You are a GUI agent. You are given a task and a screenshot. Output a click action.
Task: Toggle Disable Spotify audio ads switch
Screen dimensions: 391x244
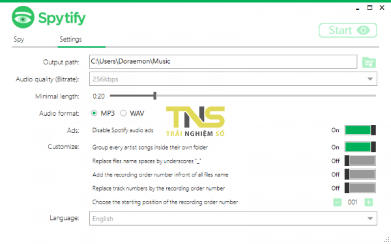(x=360, y=130)
